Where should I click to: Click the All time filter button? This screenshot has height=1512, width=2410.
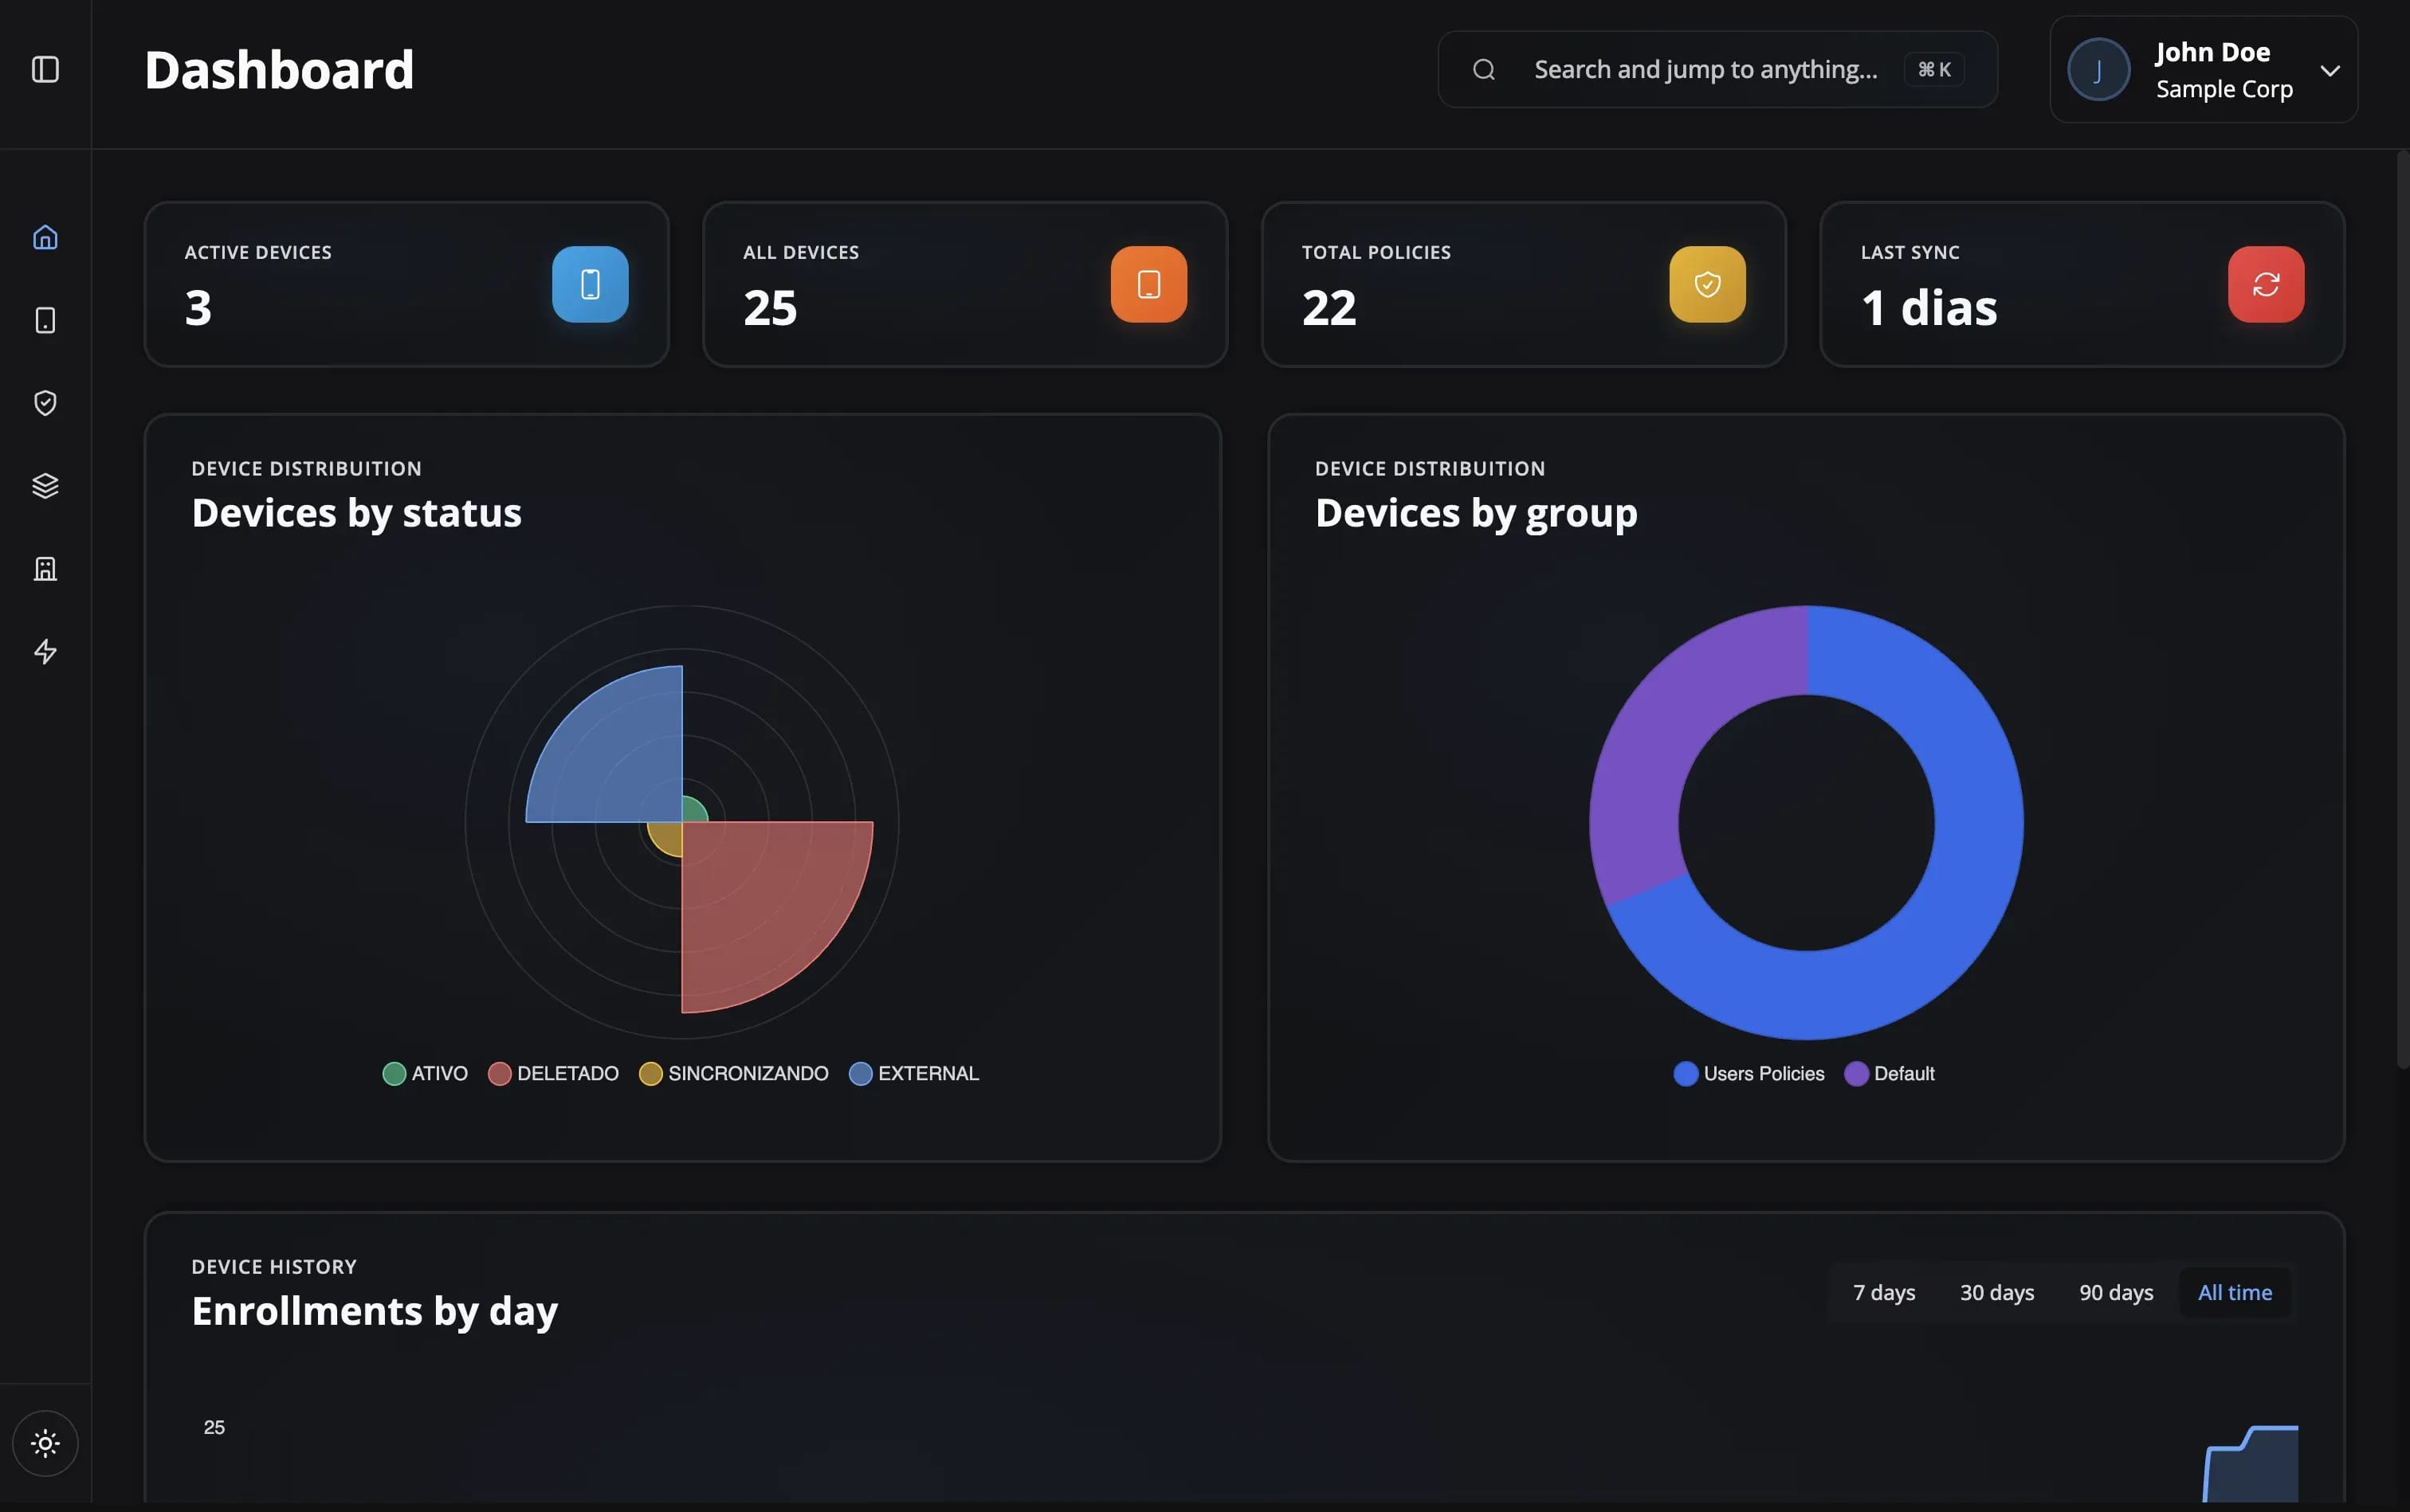pyautogui.click(x=2235, y=1292)
